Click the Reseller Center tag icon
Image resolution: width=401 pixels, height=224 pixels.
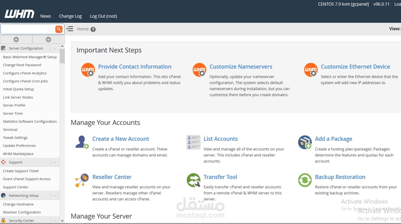pyautogui.click(x=82, y=180)
